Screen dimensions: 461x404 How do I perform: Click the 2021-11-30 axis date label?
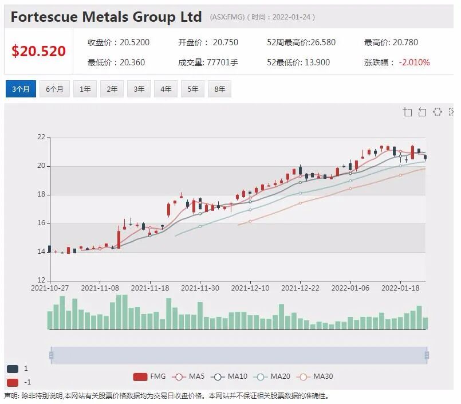pos(200,288)
